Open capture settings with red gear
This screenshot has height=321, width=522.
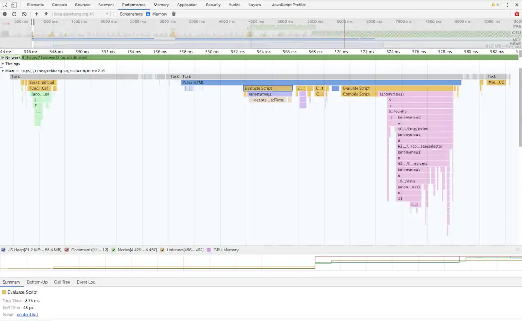point(517,14)
